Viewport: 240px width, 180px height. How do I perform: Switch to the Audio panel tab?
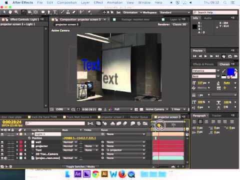(x=207, y=18)
